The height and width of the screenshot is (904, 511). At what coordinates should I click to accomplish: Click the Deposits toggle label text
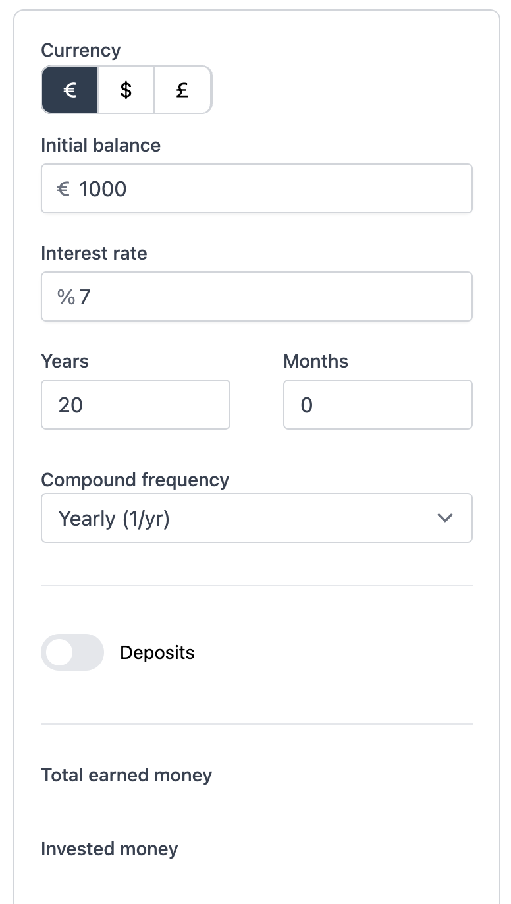pyautogui.click(x=157, y=653)
